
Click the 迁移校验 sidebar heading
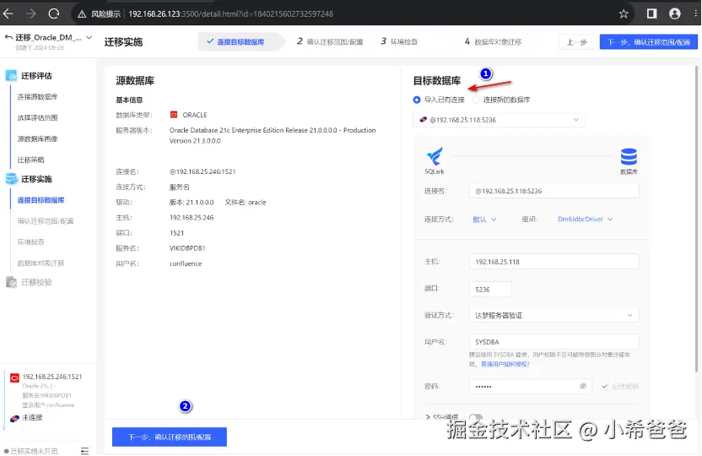(x=37, y=282)
